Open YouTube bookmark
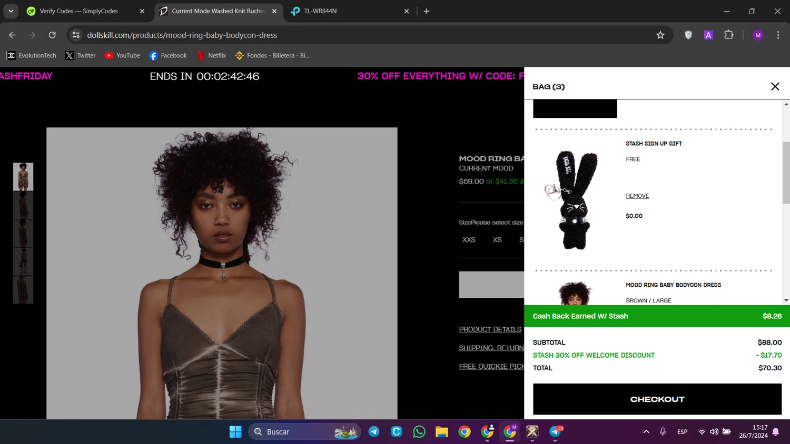Image resolution: width=790 pixels, height=444 pixels. point(122,55)
